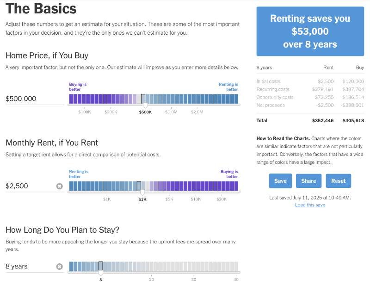The image size is (370, 286).
Task: Clear the monthly rent value with the x icon
Action: [x=59, y=187]
